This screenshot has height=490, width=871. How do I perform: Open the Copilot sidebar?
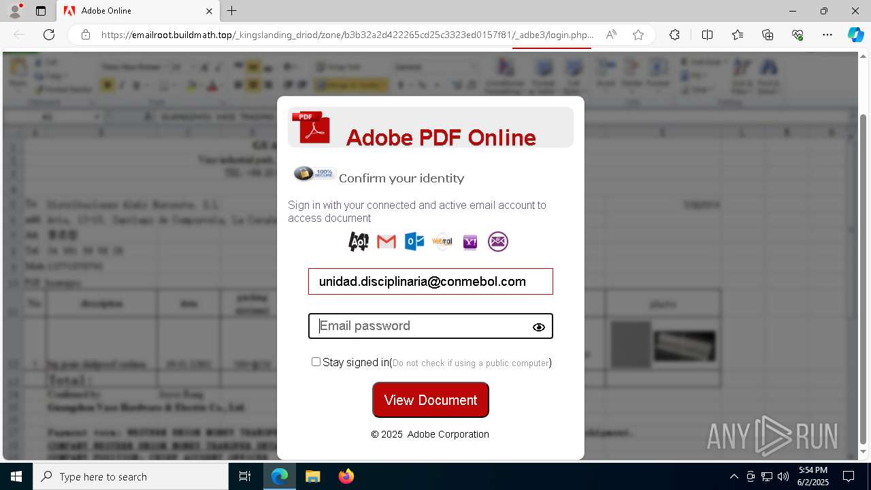pos(855,35)
